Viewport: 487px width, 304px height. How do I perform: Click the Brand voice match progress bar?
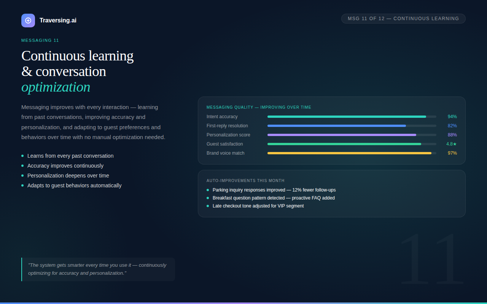(x=352, y=153)
